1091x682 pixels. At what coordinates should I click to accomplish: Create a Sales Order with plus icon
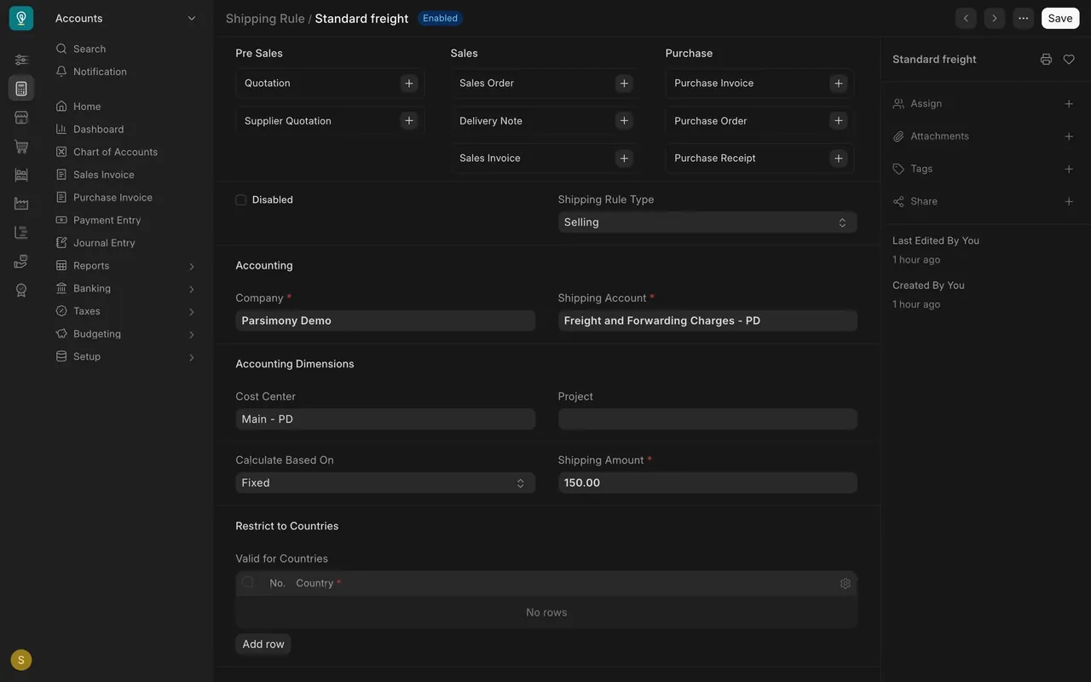624,84
